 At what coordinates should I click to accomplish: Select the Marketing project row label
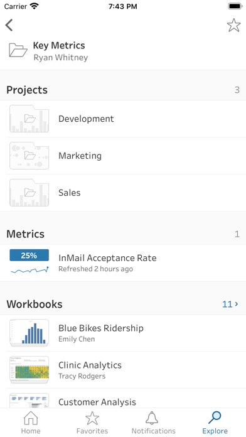click(x=80, y=156)
